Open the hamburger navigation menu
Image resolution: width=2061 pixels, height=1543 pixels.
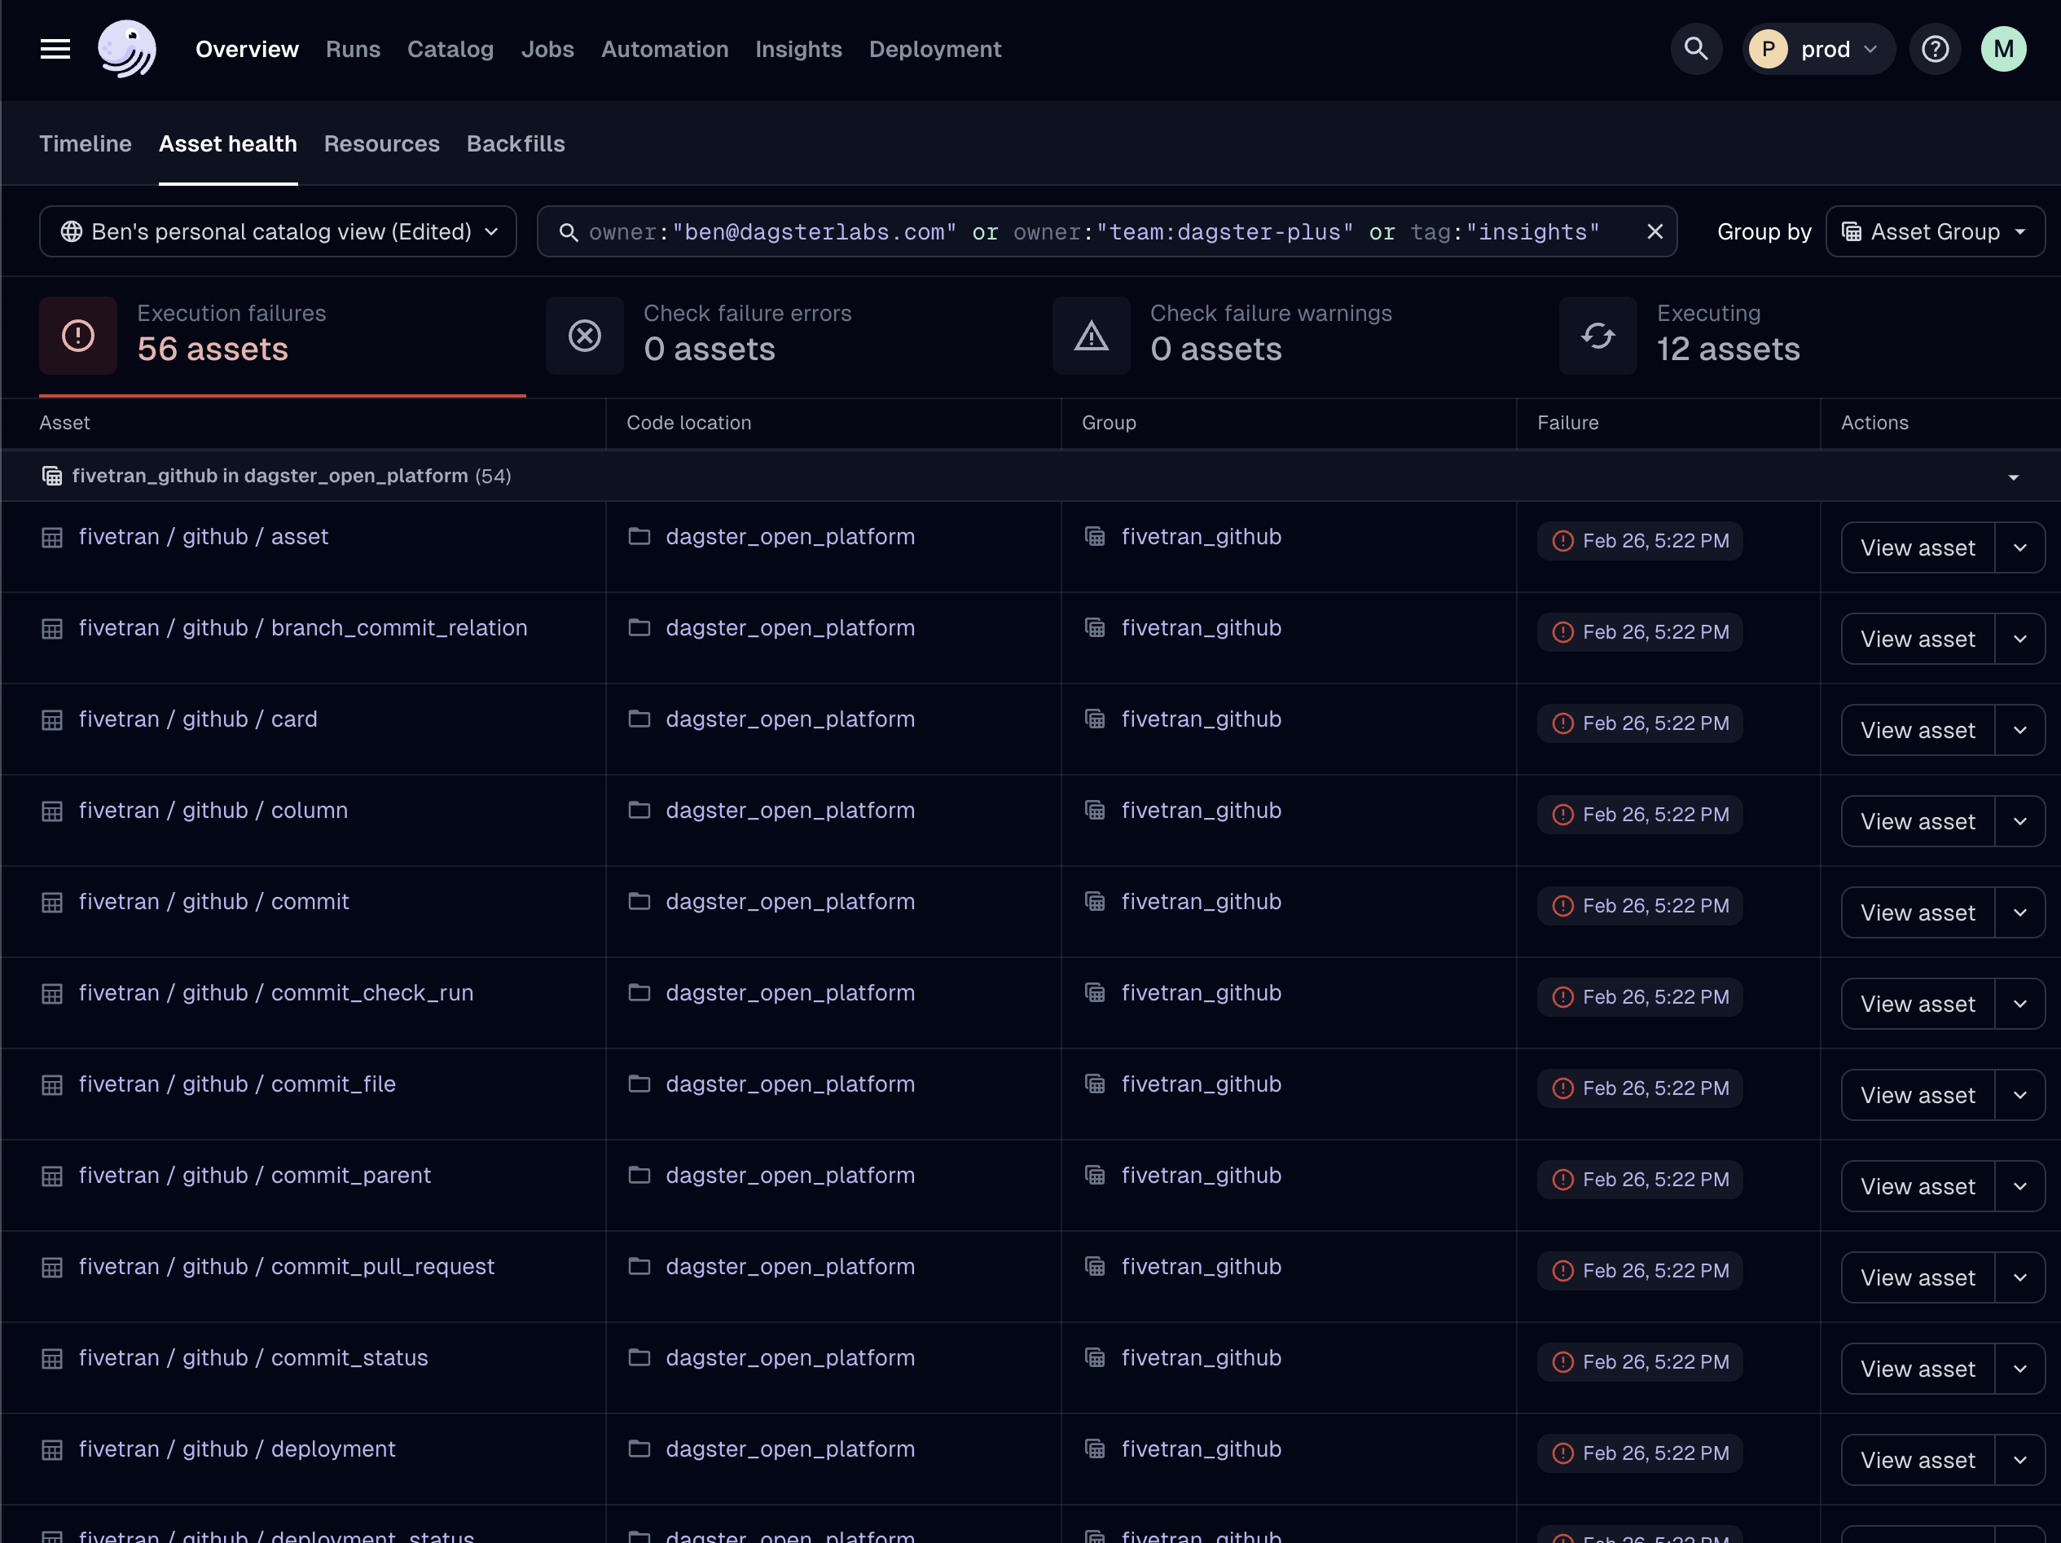click(55, 50)
